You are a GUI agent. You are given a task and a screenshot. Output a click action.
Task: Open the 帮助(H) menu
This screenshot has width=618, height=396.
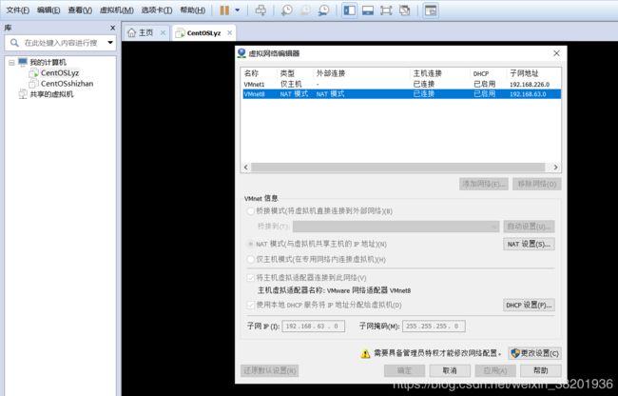click(193, 10)
